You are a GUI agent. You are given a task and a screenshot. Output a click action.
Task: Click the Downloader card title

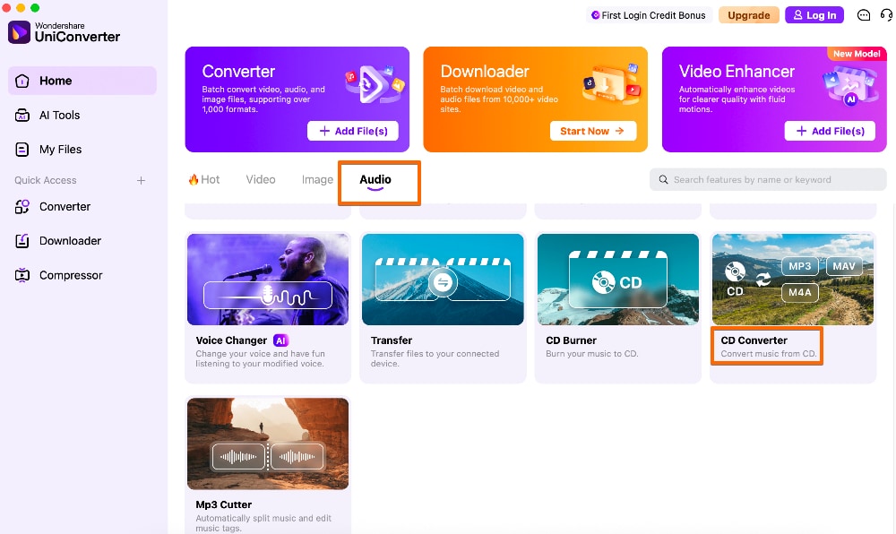click(x=485, y=72)
